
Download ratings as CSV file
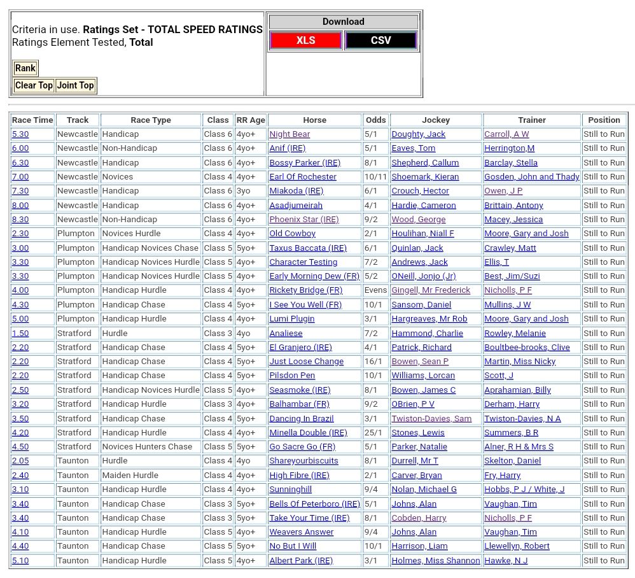click(x=380, y=41)
